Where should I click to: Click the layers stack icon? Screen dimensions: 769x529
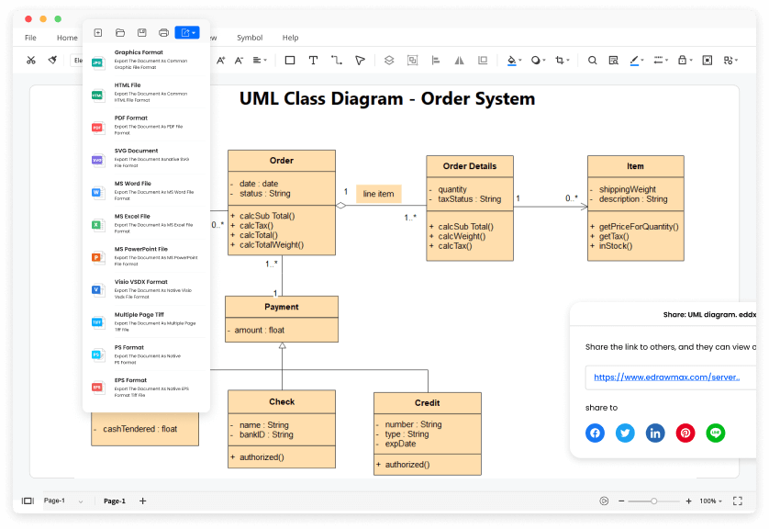coord(389,61)
